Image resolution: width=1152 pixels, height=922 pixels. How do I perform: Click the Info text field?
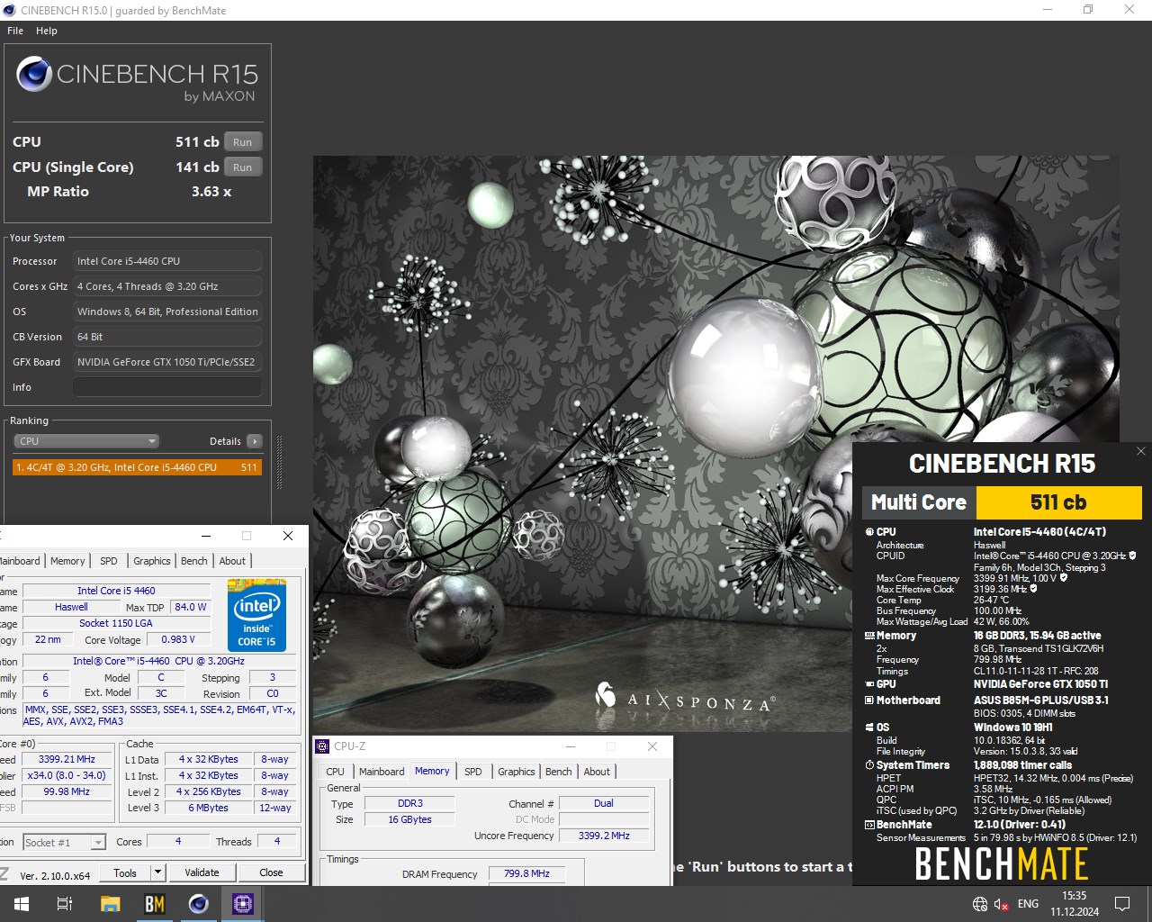167,387
